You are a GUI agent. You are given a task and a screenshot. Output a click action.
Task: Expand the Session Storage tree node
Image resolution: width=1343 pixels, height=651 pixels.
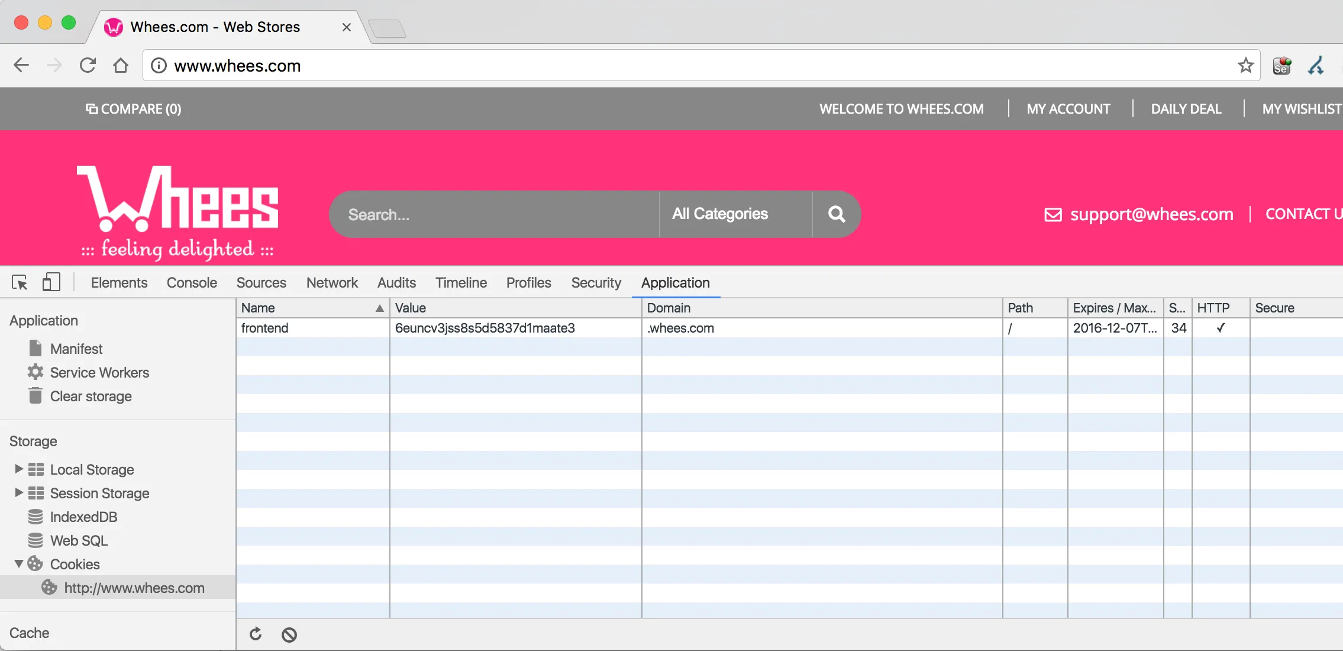pyautogui.click(x=18, y=492)
